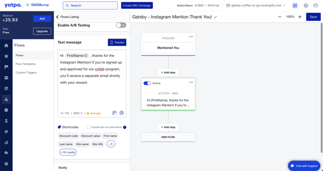Click the yotpo logo
This screenshot has height=171, width=323.
click(x=13, y=5)
